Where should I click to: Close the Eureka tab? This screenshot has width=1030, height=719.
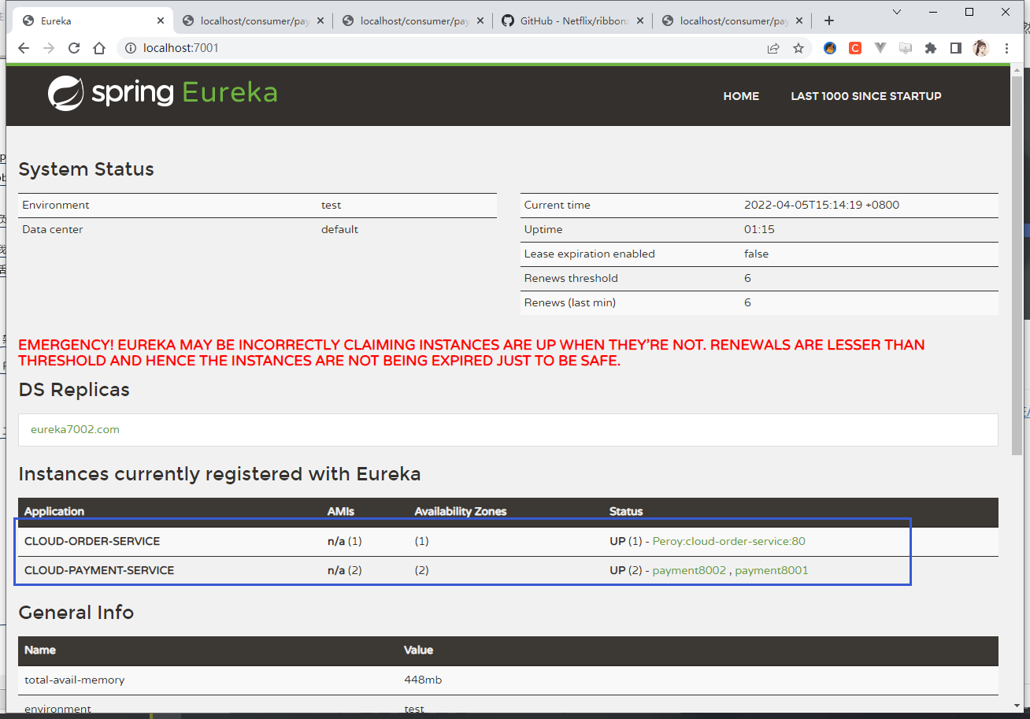click(x=161, y=20)
